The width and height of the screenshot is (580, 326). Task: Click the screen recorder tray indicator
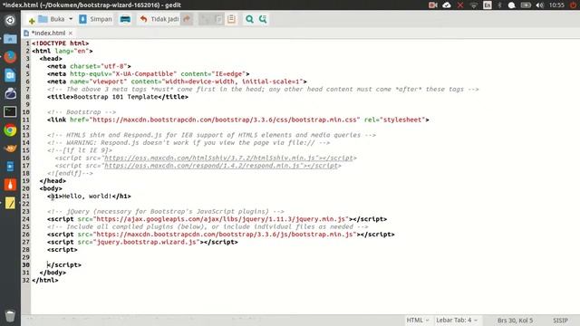[432, 5]
